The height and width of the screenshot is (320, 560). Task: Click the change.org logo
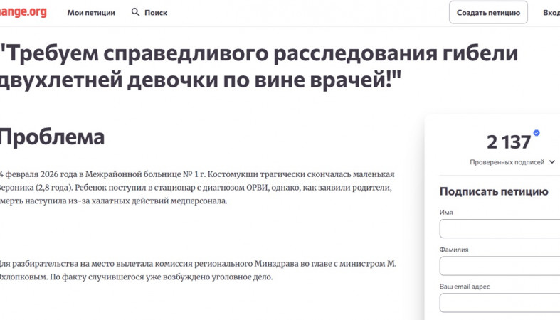(23, 12)
